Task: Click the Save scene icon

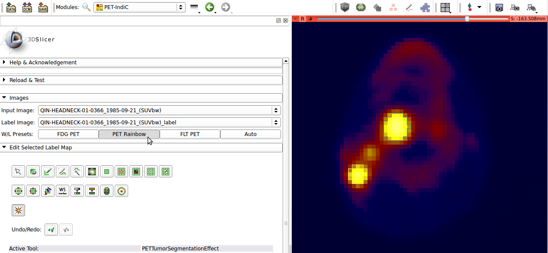Action: pos(43,7)
